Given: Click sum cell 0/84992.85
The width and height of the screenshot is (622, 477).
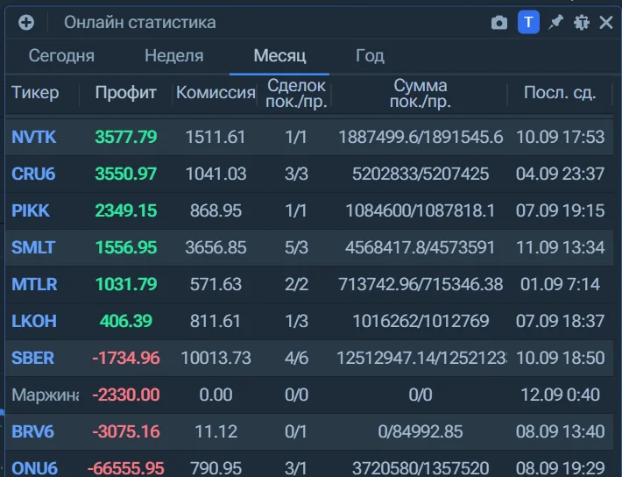Looking at the screenshot, I should (421, 431).
